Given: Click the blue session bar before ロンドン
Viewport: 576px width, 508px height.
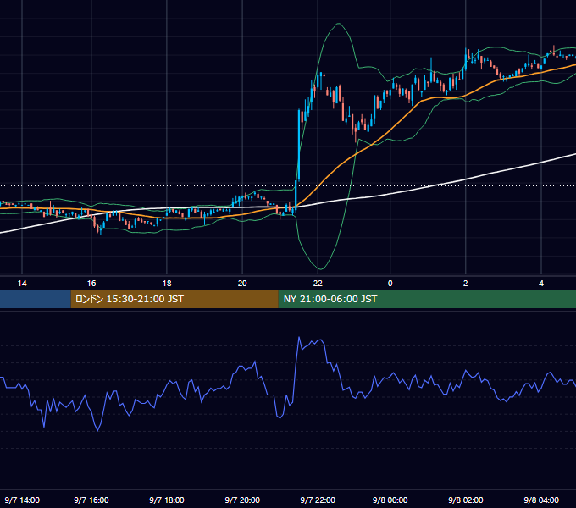Looking at the screenshot, I should pos(36,299).
